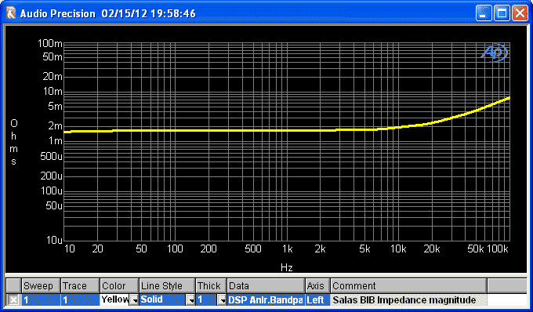Open the Yellow color dropdown arrow
Viewport: 533px width, 312px height.
pyautogui.click(x=135, y=300)
